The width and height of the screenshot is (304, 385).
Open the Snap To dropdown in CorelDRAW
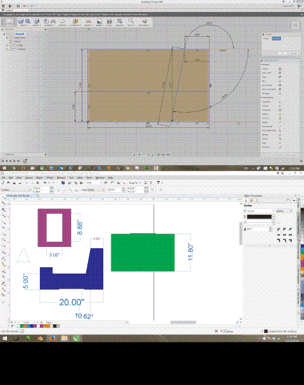(135, 182)
